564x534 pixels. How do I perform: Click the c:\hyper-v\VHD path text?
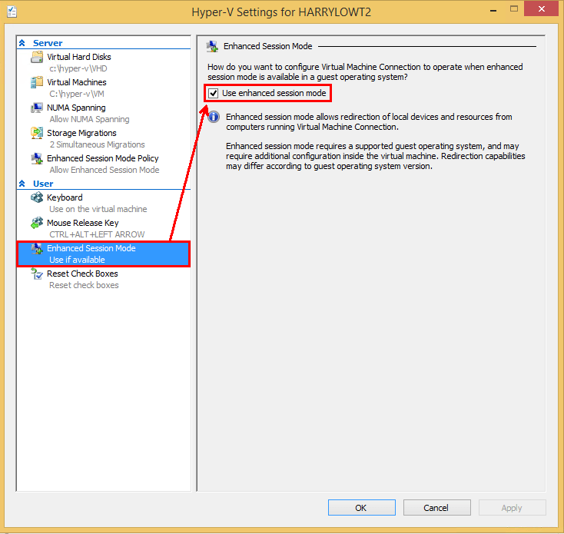coord(78,68)
